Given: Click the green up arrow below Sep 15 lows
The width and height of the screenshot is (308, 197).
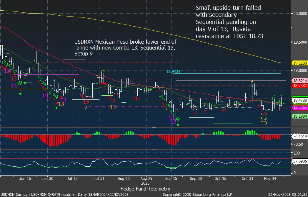Looking at the screenshot, I should [x=178, y=125].
